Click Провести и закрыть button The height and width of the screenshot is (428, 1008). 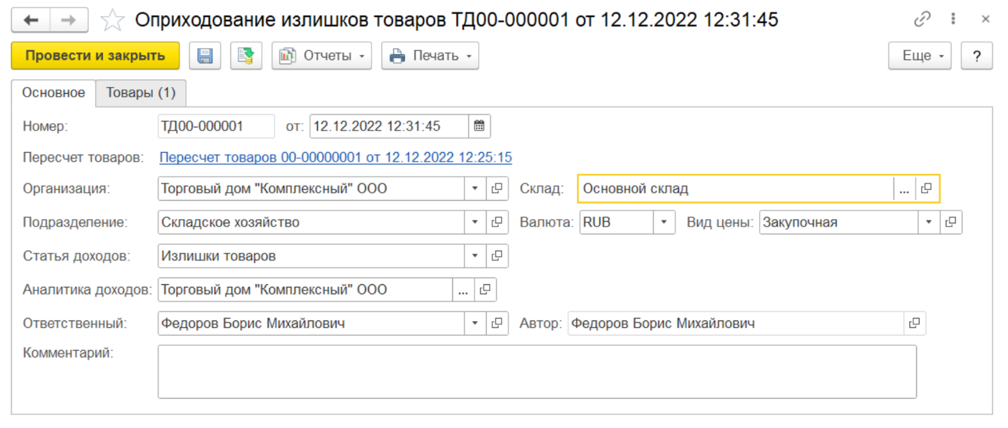coord(95,56)
